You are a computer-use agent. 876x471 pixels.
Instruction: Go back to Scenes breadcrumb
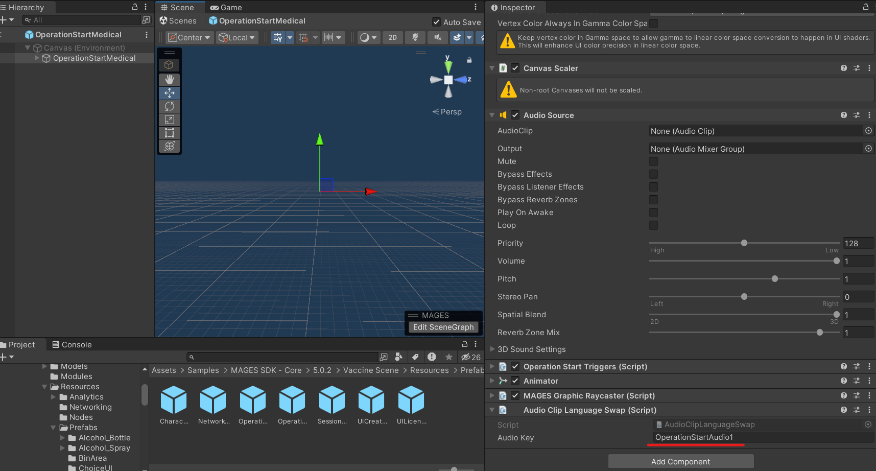tap(183, 21)
